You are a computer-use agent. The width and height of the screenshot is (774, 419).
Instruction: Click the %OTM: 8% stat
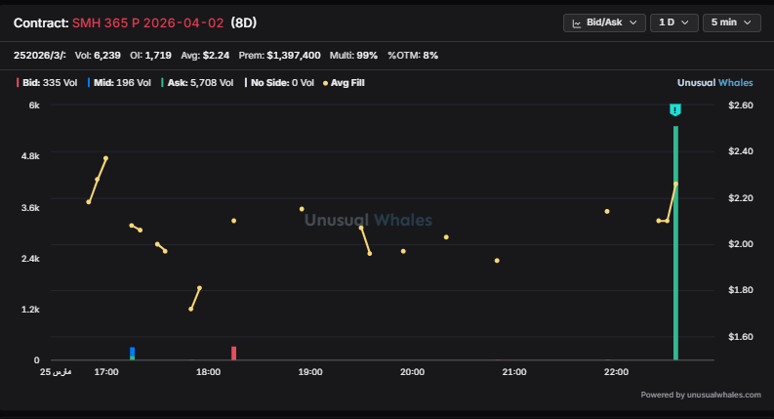413,56
